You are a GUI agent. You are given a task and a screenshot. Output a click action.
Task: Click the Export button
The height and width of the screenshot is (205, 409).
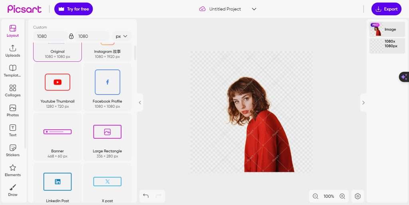click(x=386, y=9)
